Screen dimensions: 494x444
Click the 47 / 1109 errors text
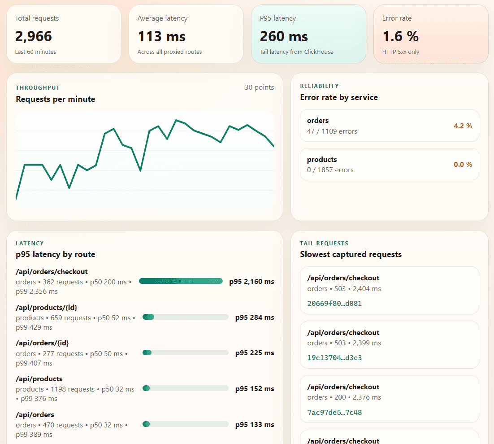(332, 131)
